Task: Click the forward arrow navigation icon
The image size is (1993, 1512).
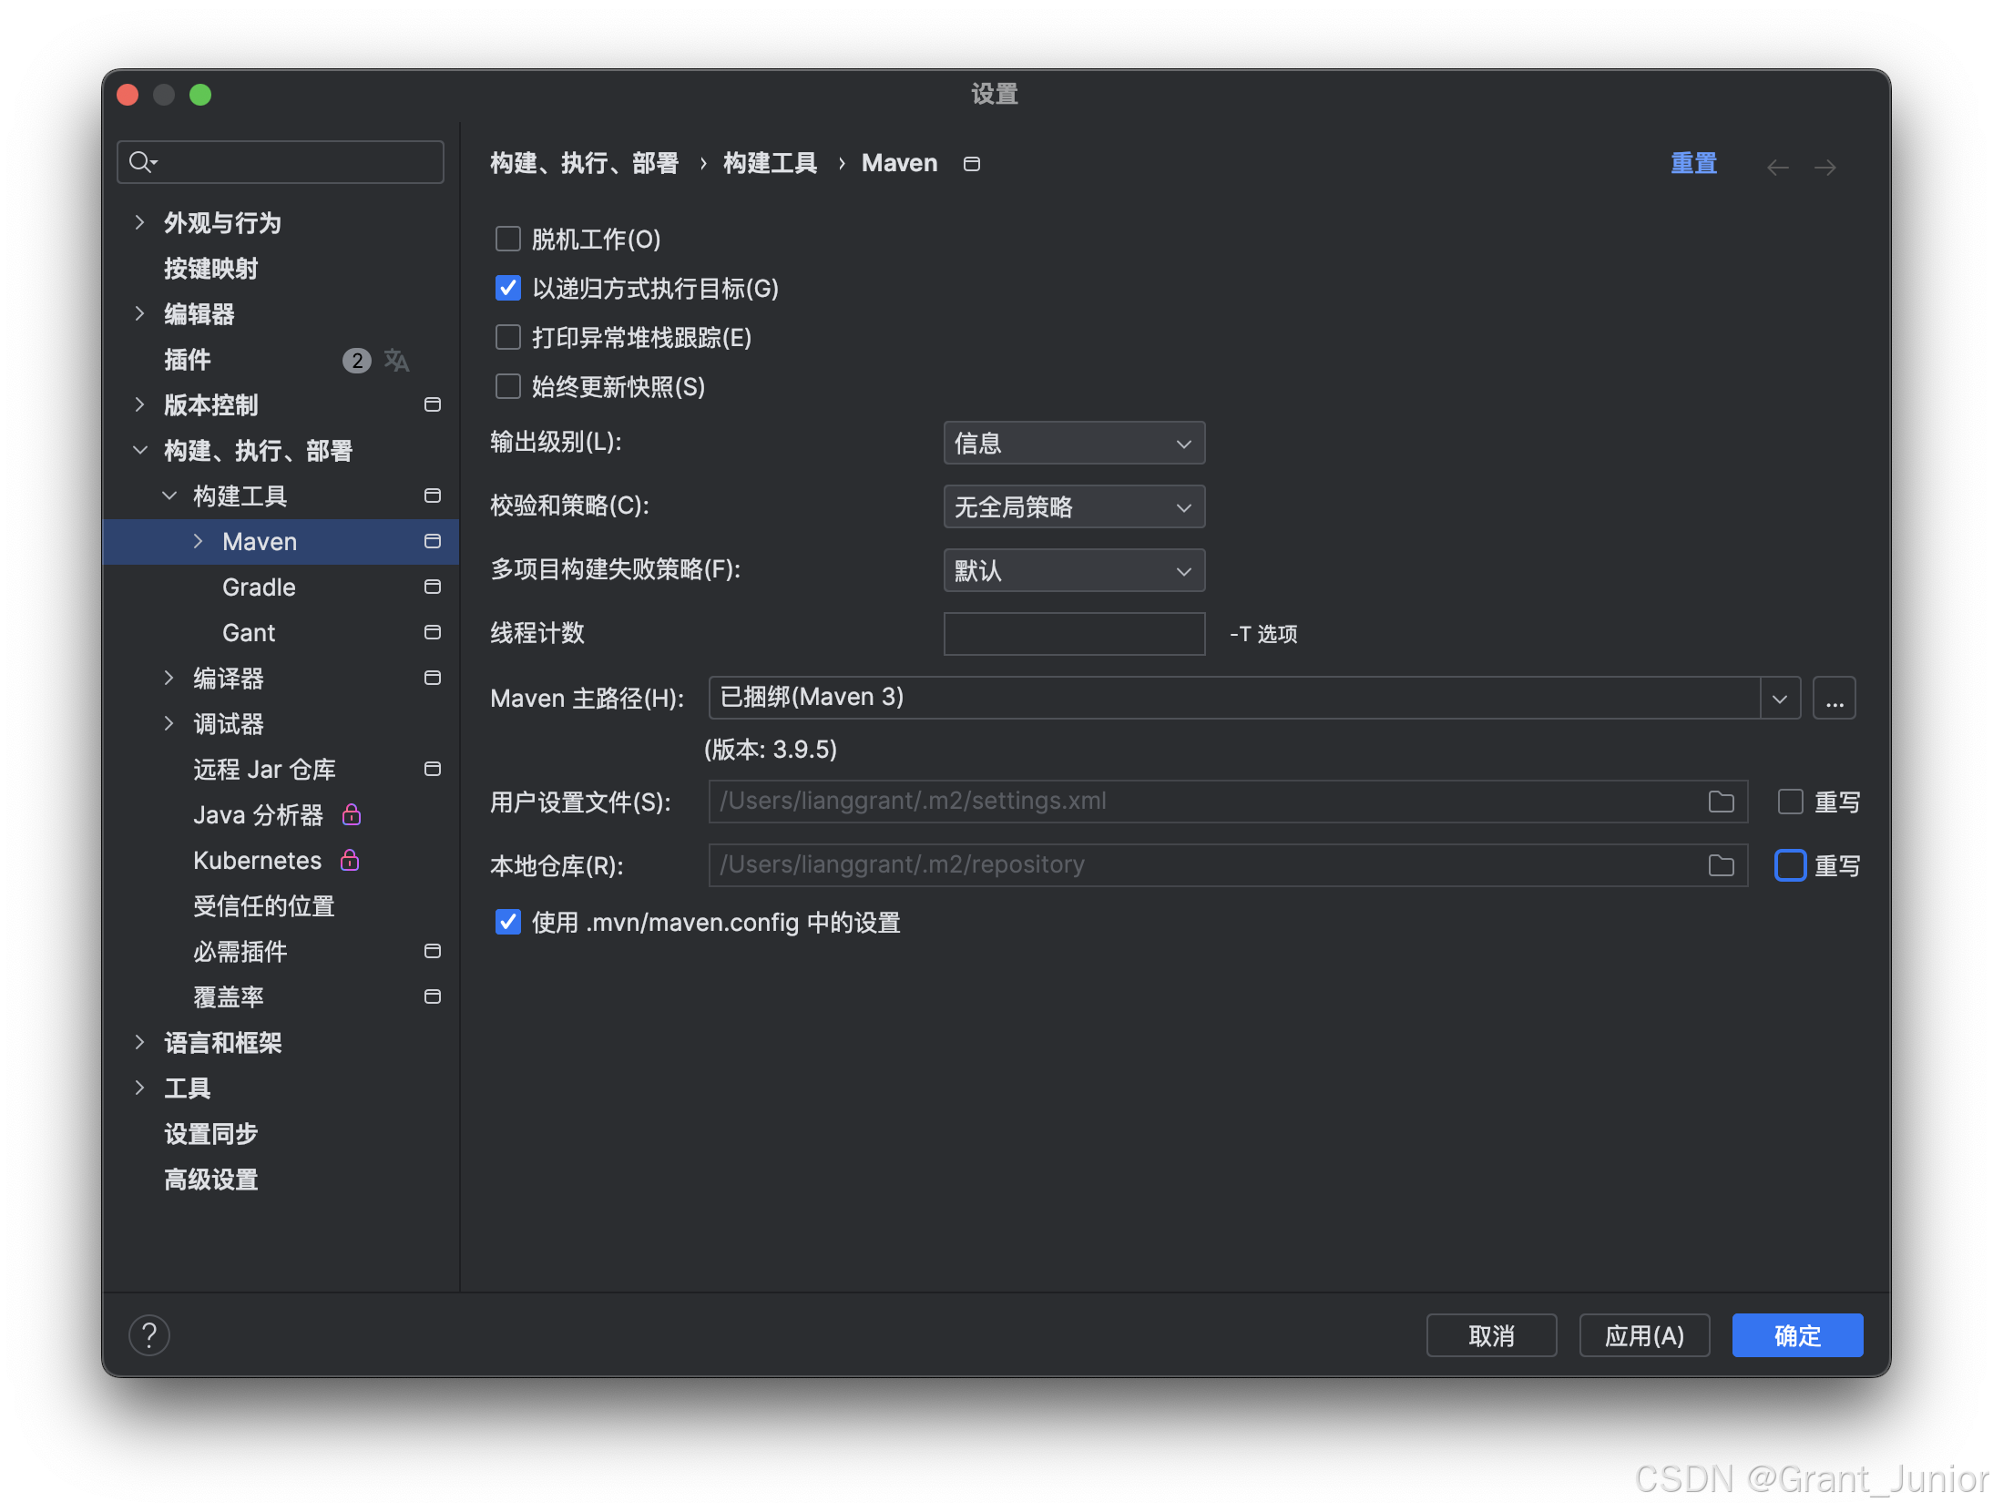Action: click(1824, 167)
